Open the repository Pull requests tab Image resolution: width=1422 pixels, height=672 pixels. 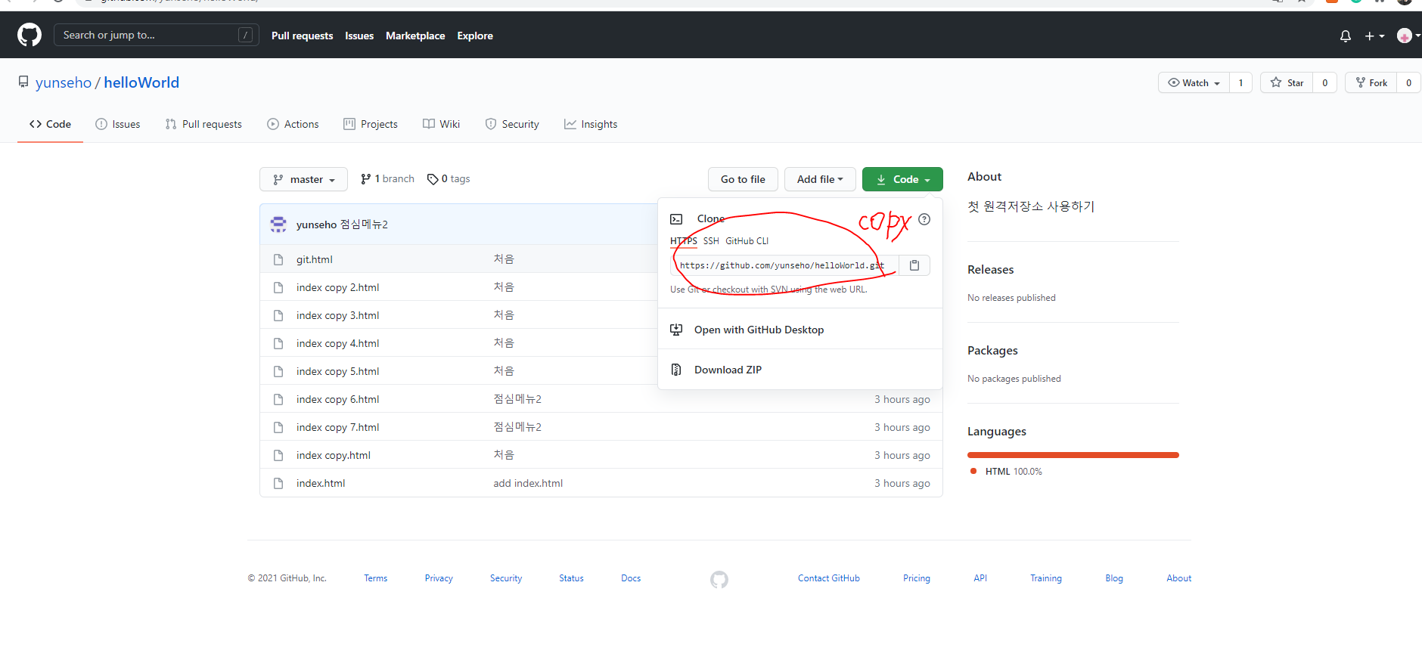pos(203,124)
